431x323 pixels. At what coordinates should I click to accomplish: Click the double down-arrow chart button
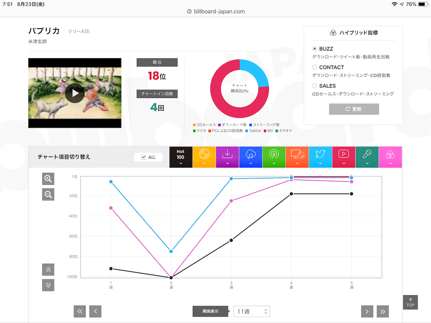coord(48,285)
